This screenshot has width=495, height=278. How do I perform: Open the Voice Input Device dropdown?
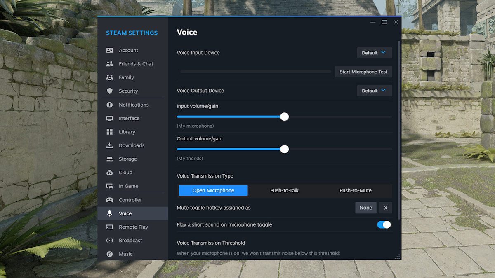(x=374, y=52)
